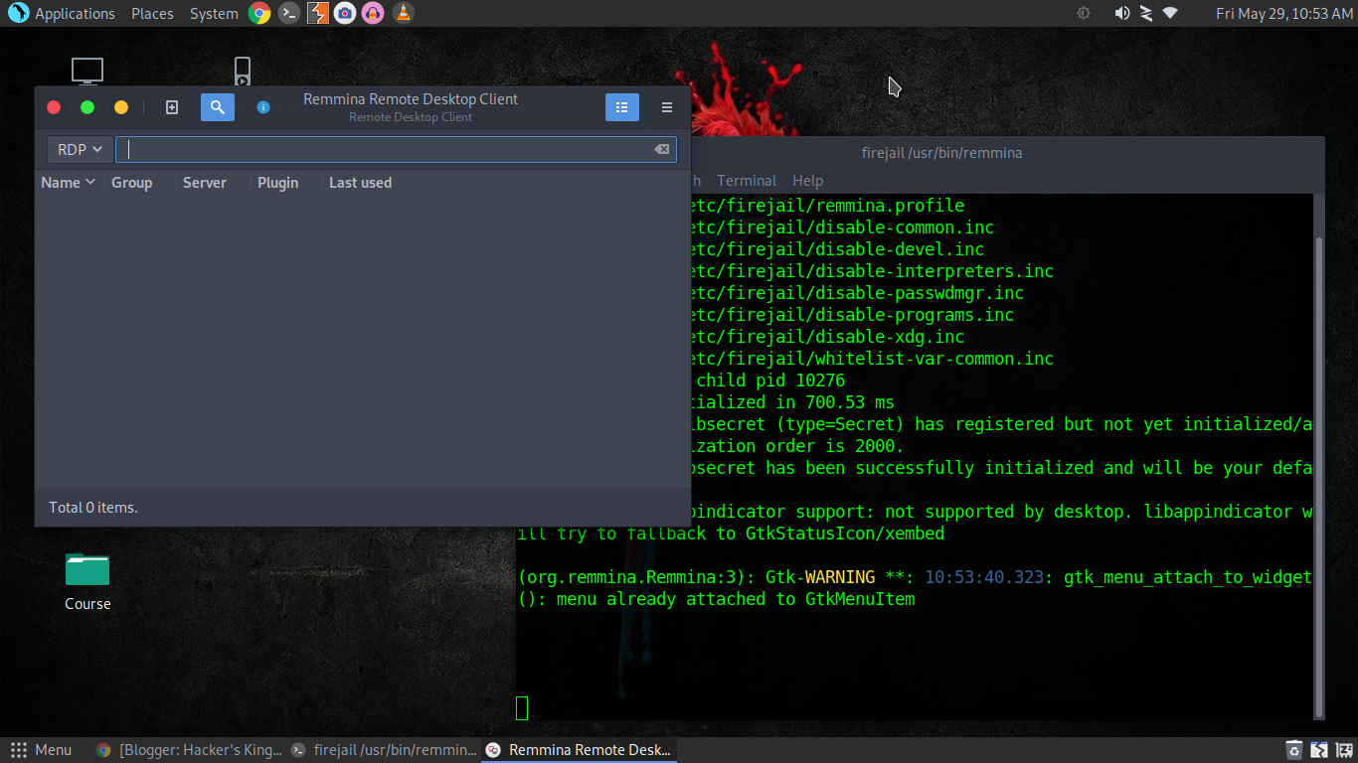1358x763 pixels.
Task: Create a new connection profile in Remmina
Action: coord(171,106)
